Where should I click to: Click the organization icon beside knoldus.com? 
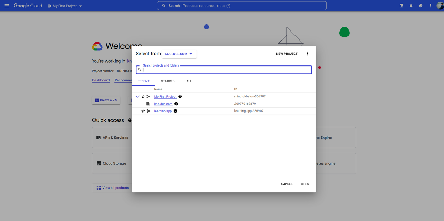[x=148, y=104]
